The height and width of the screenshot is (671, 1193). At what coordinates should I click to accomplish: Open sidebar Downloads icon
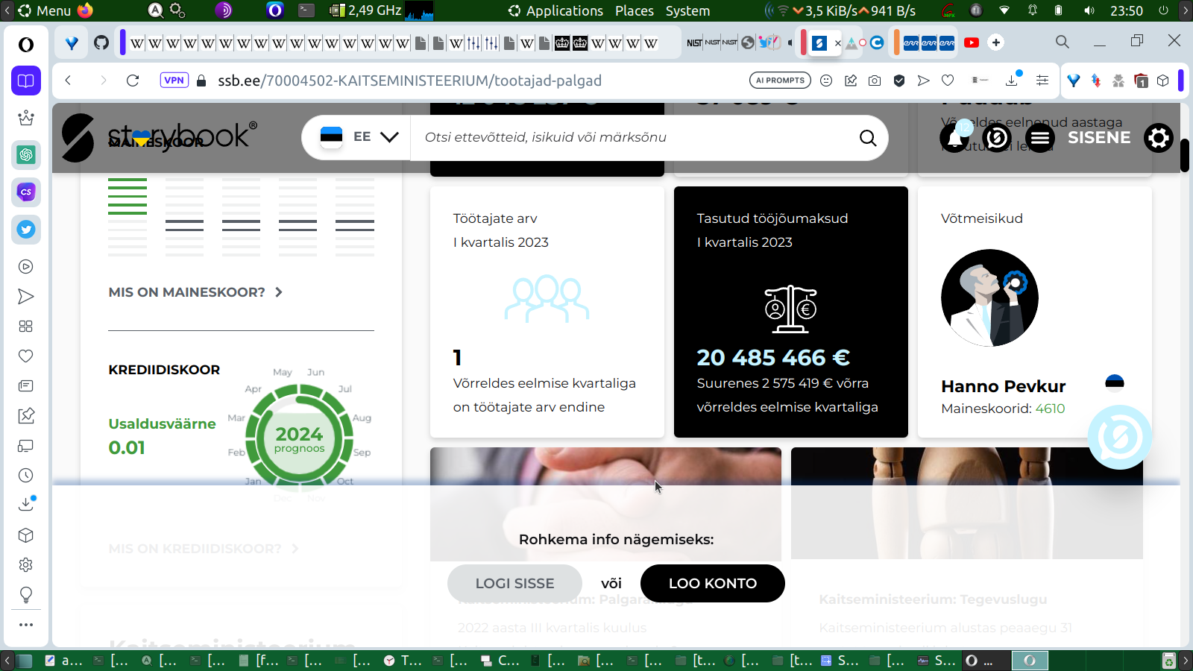point(26,505)
